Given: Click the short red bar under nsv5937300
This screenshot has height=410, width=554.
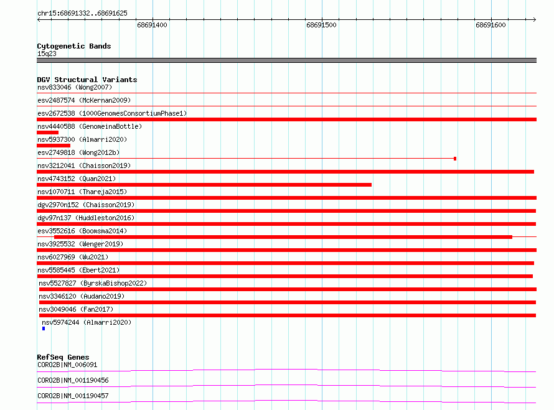Looking at the screenshot, I should tap(54, 146).
